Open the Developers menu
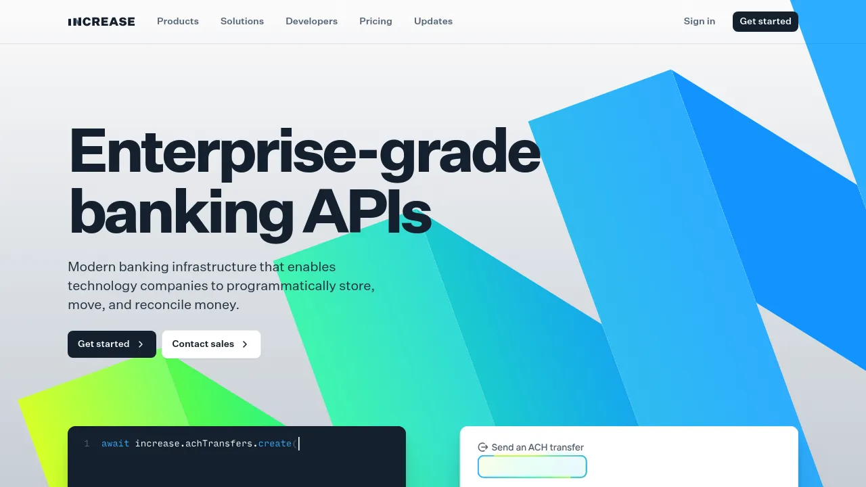Image resolution: width=866 pixels, height=487 pixels. pyautogui.click(x=311, y=21)
